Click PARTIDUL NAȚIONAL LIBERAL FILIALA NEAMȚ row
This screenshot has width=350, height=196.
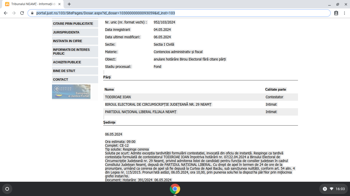[x=201, y=112]
